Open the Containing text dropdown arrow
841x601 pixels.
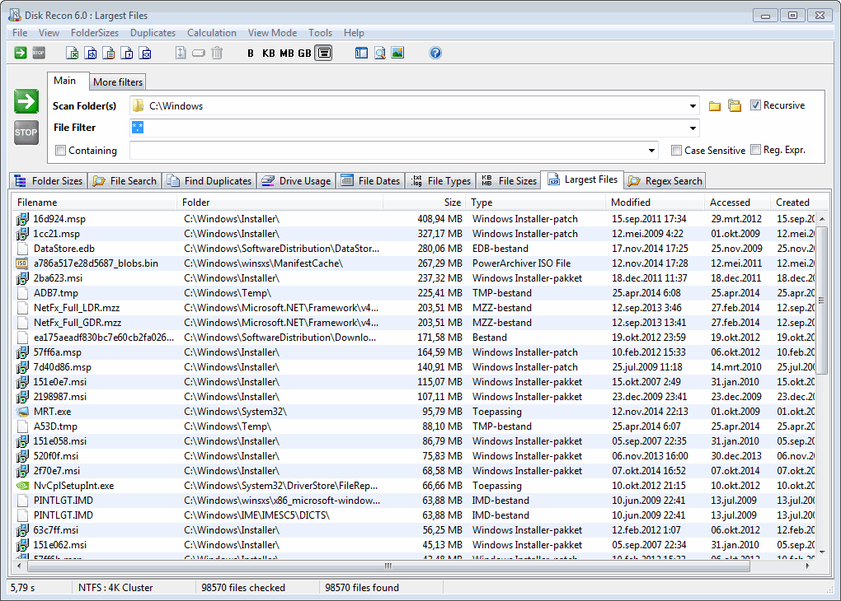(x=651, y=151)
